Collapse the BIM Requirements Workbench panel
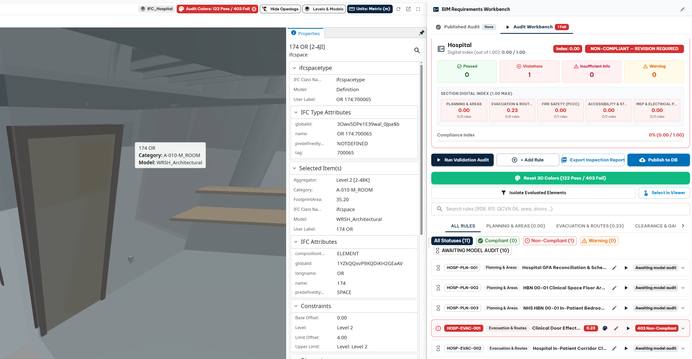Image resolution: width=692 pixels, height=359 pixels. pos(682,9)
